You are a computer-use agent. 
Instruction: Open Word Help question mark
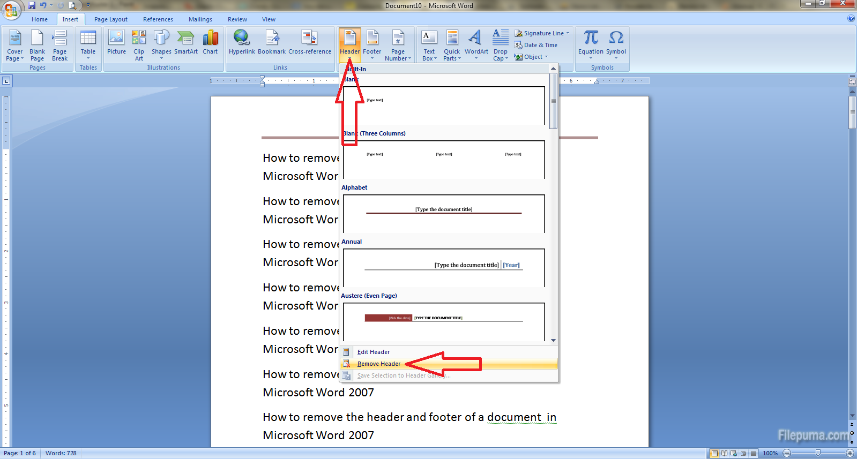point(851,19)
